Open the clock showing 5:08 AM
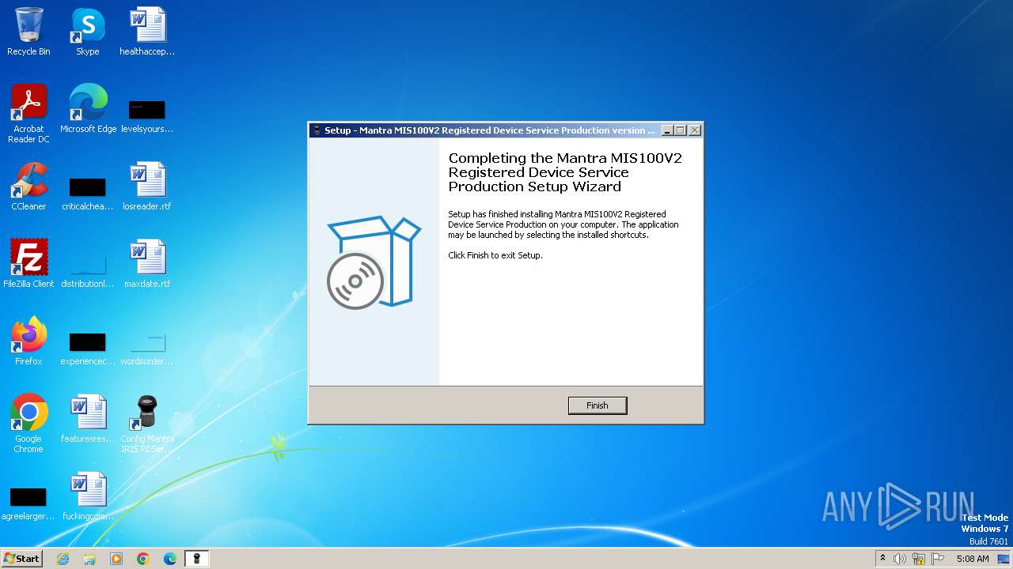 (x=973, y=559)
